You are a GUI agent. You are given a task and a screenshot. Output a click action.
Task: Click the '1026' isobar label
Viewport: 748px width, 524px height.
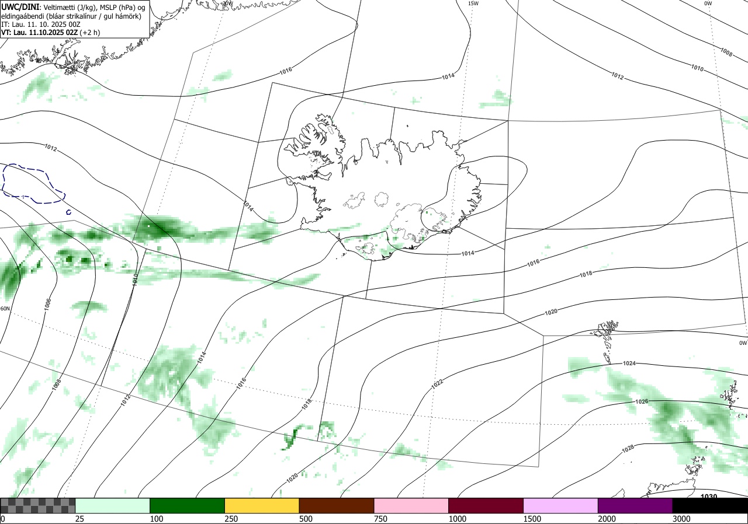(x=641, y=401)
